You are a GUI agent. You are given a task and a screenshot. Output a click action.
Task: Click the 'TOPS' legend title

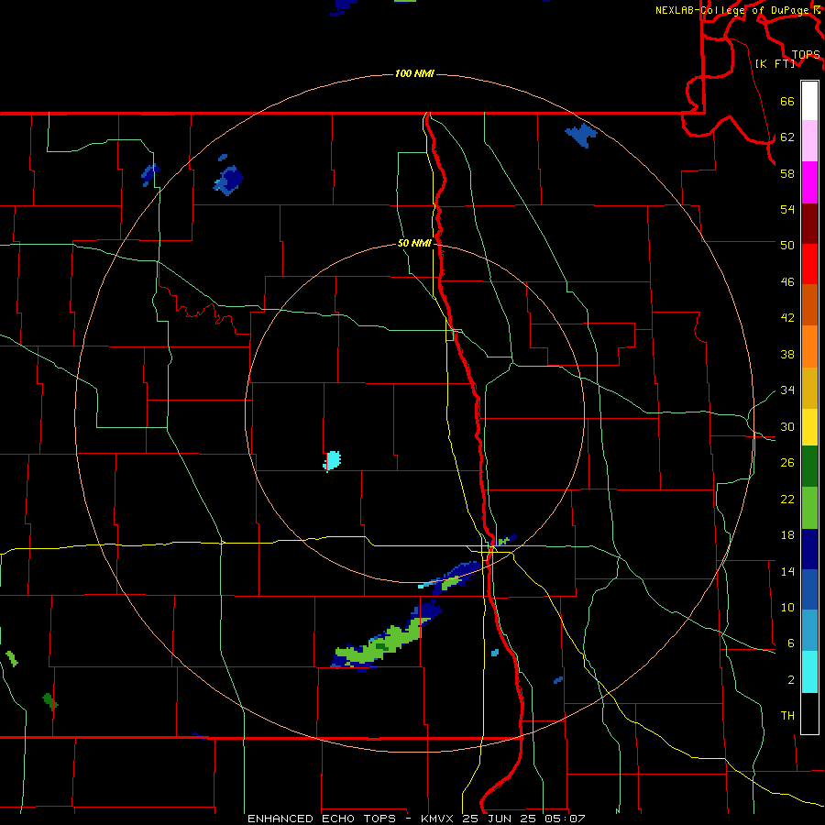click(x=806, y=54)
